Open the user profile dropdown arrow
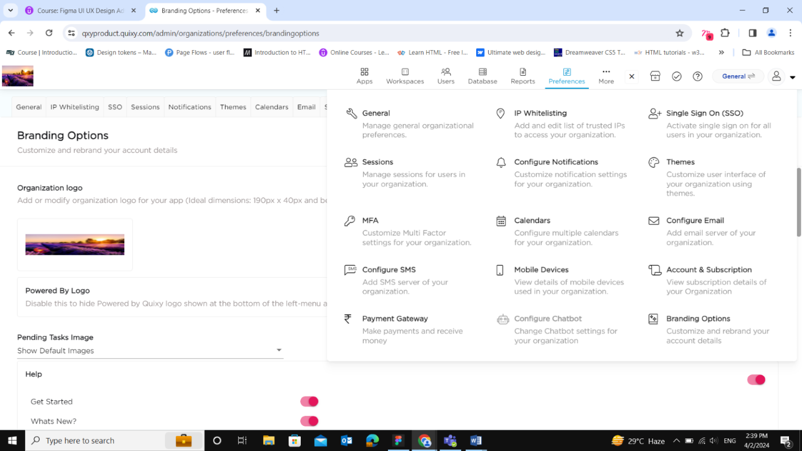802x451 pixels. pos(793,77)
